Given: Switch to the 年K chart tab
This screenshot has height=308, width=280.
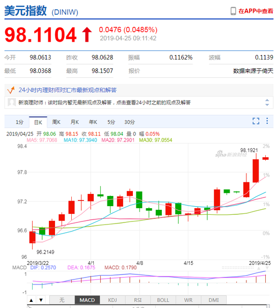Looking at the screenshot, I should click(93, 122).
